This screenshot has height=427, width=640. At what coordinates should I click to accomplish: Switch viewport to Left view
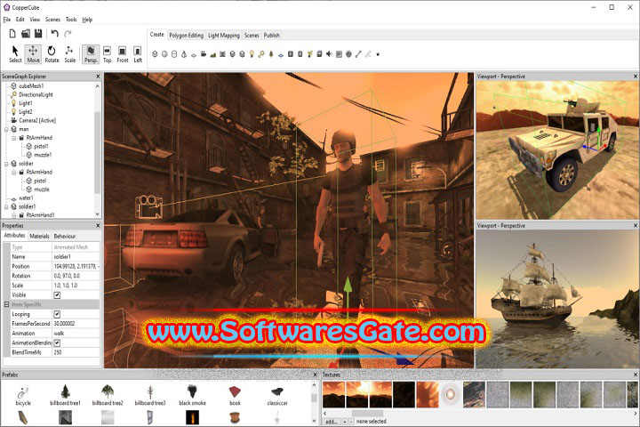138,54
